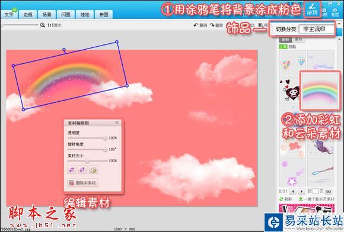The image size is (344, 232).
Task: Open the 非主流印 category dropdown
Action: pos(317,29)
